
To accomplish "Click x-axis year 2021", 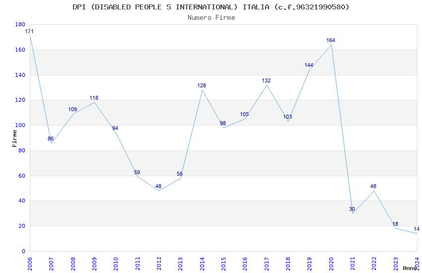I will pos(352,264).
